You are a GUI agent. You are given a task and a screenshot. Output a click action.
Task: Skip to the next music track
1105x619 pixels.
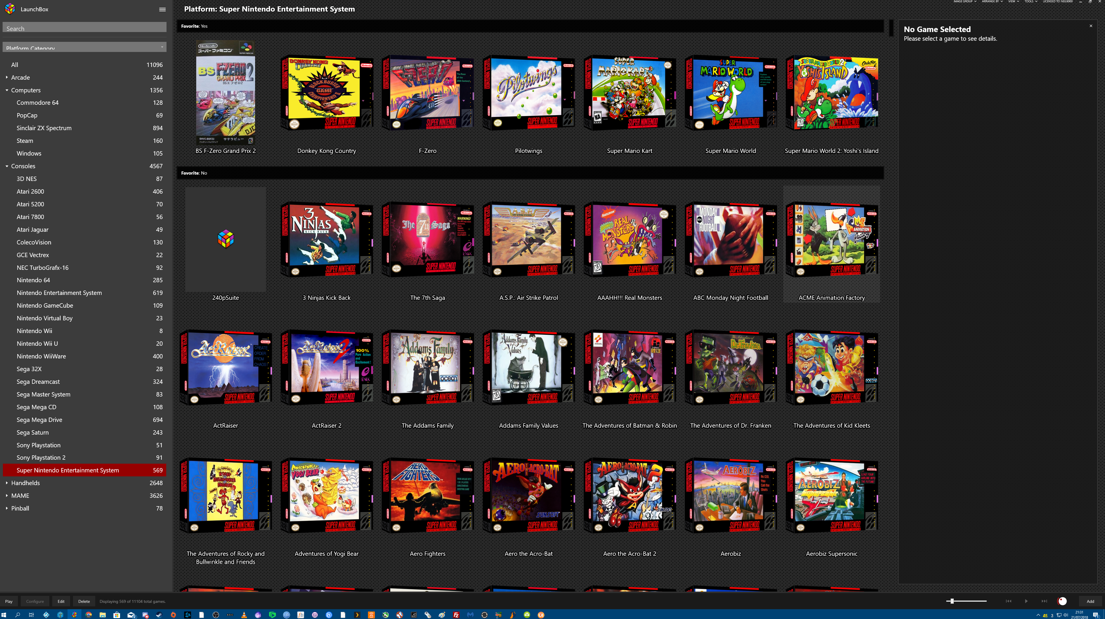(x=1044, y=601)
